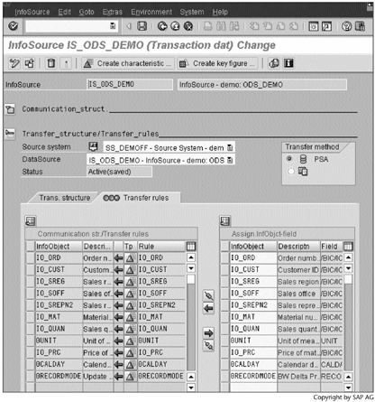
Task: Open the DataSource dropdown
Action: (230, 160)
